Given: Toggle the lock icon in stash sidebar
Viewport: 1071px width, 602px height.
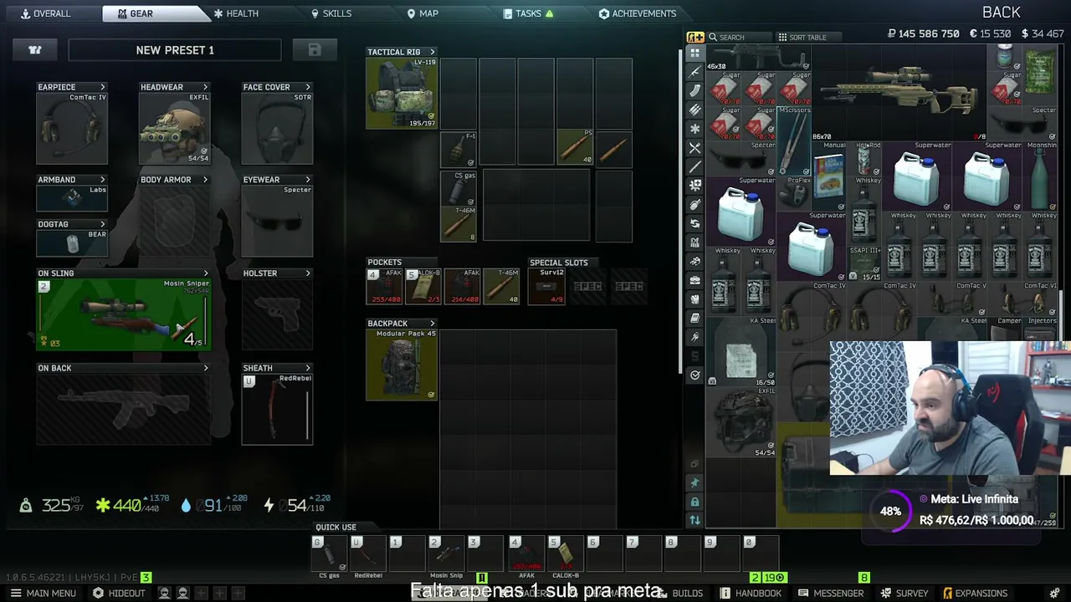Looking at the screenshot, I should click(x=694, y=502).
